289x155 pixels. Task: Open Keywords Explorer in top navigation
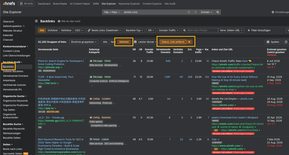pos(129,4)
